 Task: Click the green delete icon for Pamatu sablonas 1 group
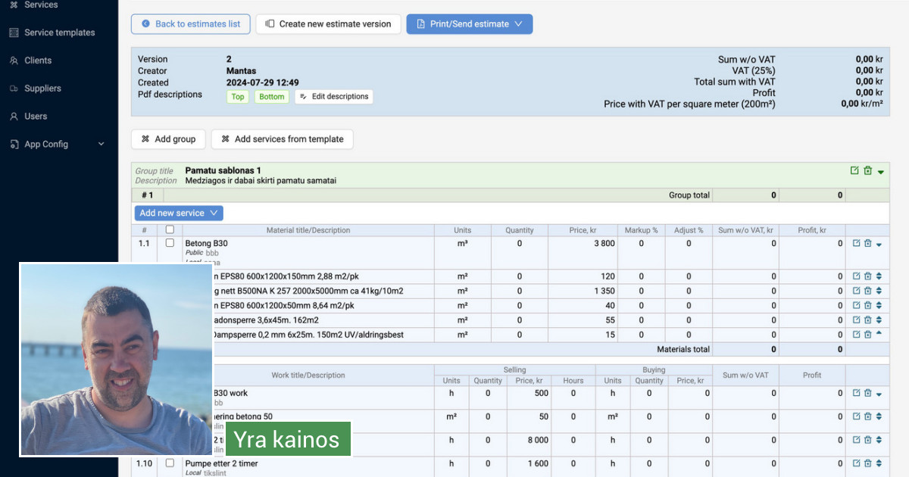pos(867,171)
